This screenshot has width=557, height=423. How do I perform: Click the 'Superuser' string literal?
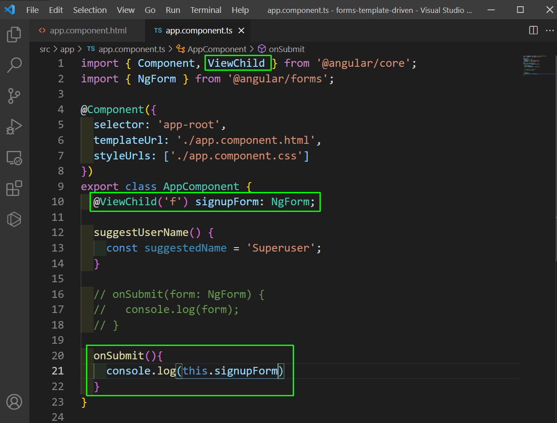281,248
